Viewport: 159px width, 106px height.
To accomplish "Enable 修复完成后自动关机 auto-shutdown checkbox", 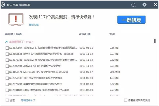I will coord(125,100).
